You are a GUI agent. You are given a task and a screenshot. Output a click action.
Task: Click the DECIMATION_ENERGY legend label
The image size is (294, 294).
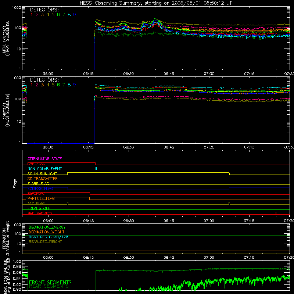coord(47,227)
